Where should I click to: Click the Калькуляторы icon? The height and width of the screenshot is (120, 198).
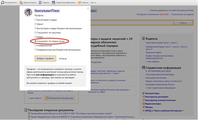[143, 93]
